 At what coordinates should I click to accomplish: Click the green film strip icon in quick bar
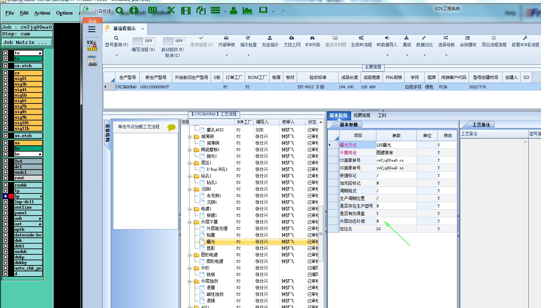(186, 11)
